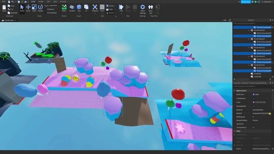This screenshot has width=274, height=154.
Task: Switch to the HOME ribbon tab
Action: coord(33,2)
